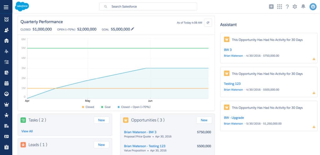Open View All tasks link

[x=27, y=131]
